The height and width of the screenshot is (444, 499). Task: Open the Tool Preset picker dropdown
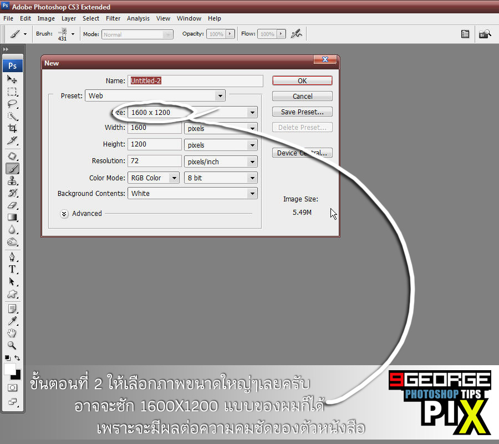click(x=25, y=34)
